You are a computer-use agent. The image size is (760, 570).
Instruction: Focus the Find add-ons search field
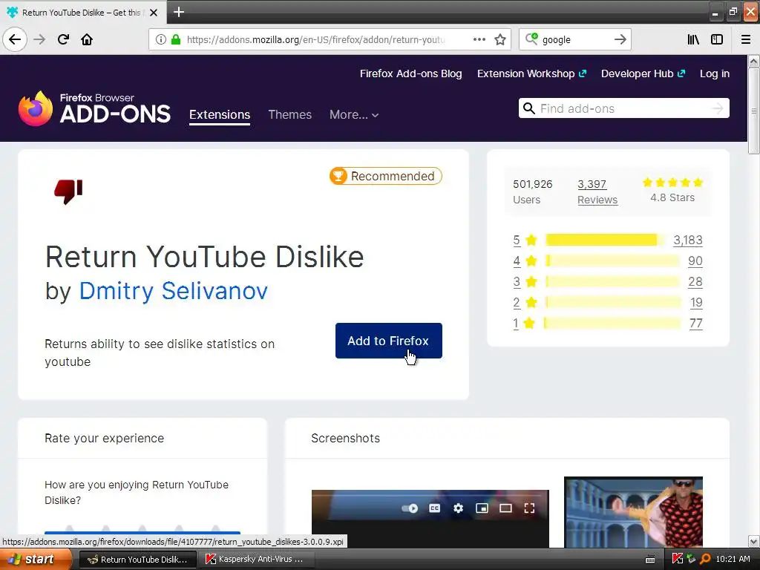(623, 108)
